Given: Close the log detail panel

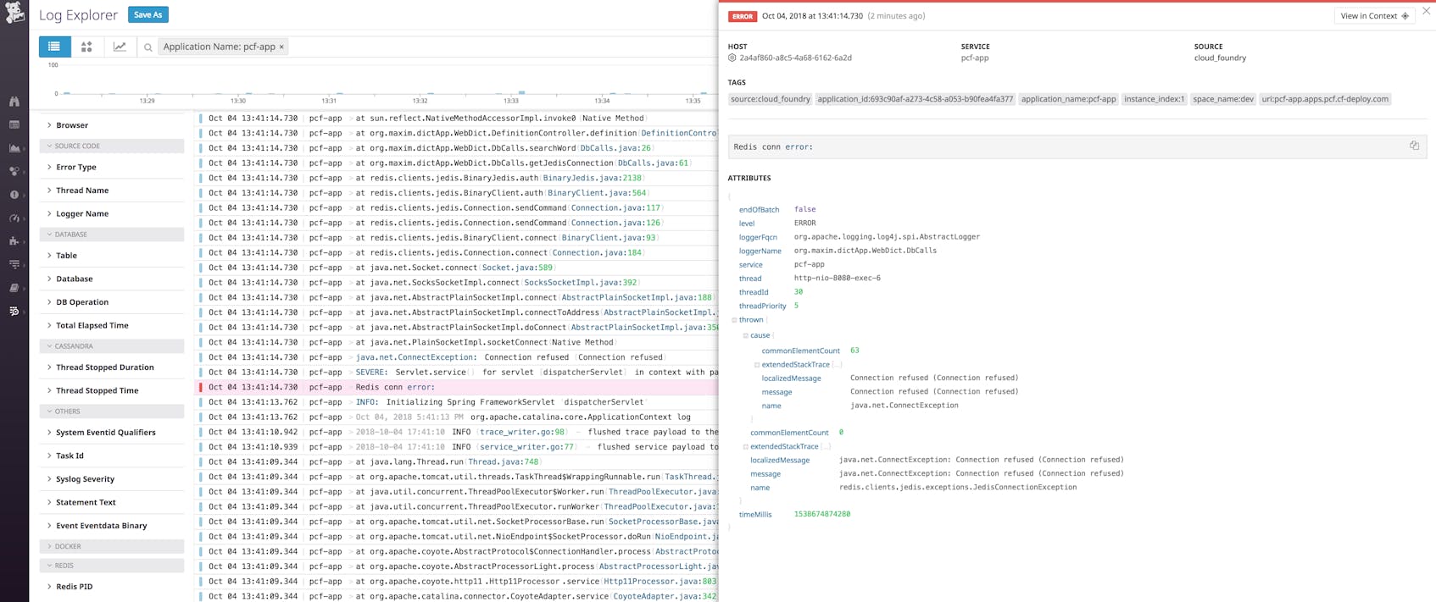Looking at the screenshot, I should click(x=1426, y=11).
